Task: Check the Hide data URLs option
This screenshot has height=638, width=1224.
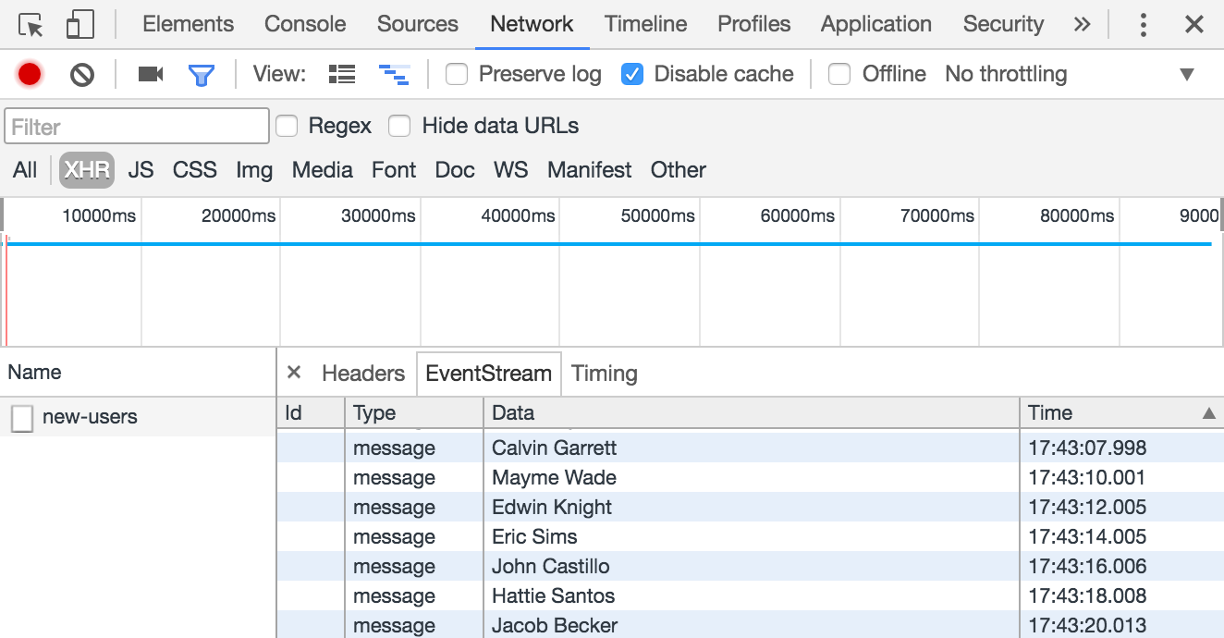Action: pyautogui.click(x=399, y=127)
